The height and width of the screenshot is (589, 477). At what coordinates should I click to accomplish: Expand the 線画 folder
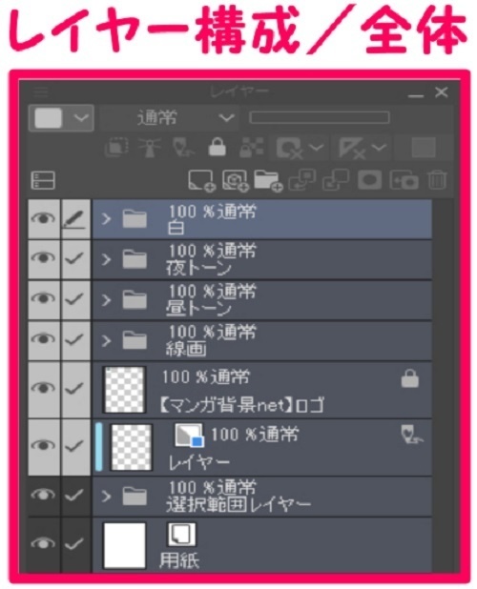tap(107, 340)
